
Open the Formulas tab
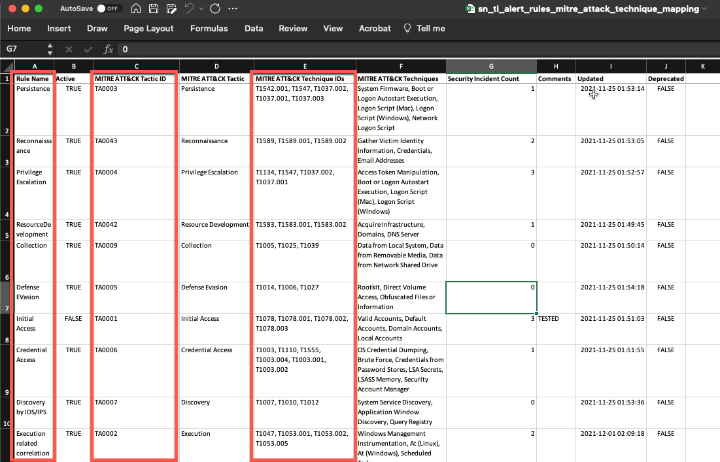pos(209,29)
